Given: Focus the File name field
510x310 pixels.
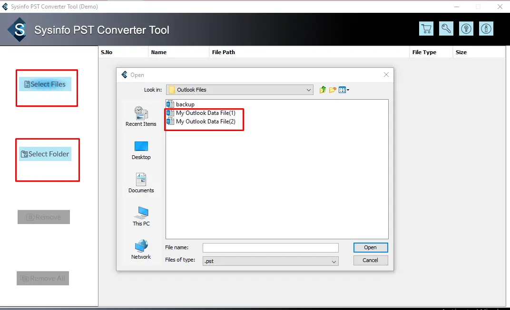Looking at the screenshot, I should 271,248.
